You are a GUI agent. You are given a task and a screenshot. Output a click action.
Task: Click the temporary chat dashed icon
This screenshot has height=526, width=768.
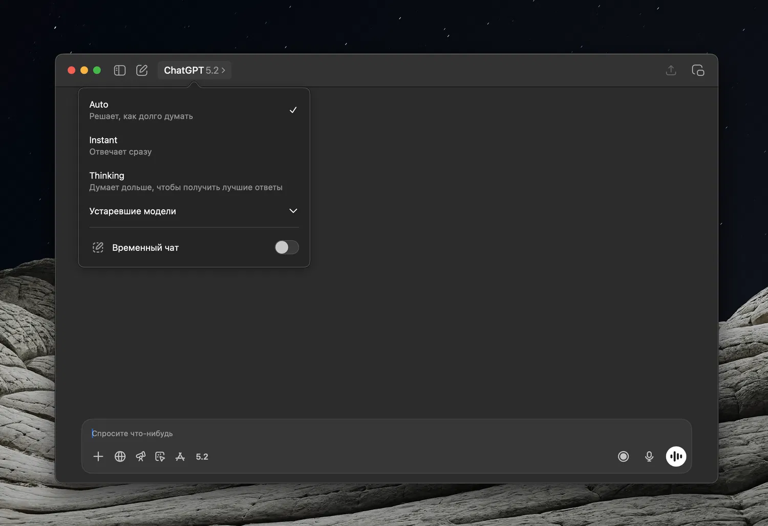tap(98, 248)
